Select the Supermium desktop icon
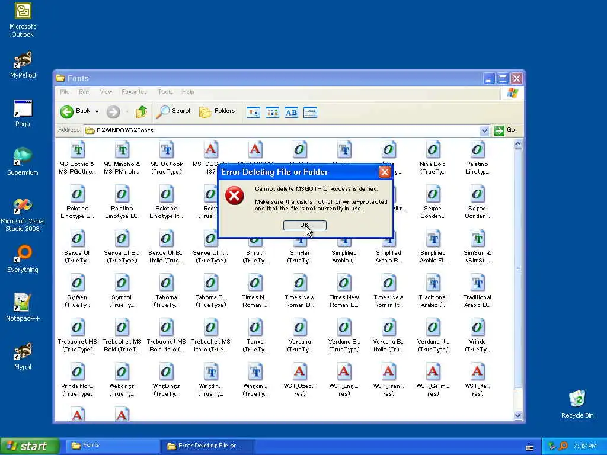Image resolution: width=607 pixels, height=455 pixels. tap(23, 162)
